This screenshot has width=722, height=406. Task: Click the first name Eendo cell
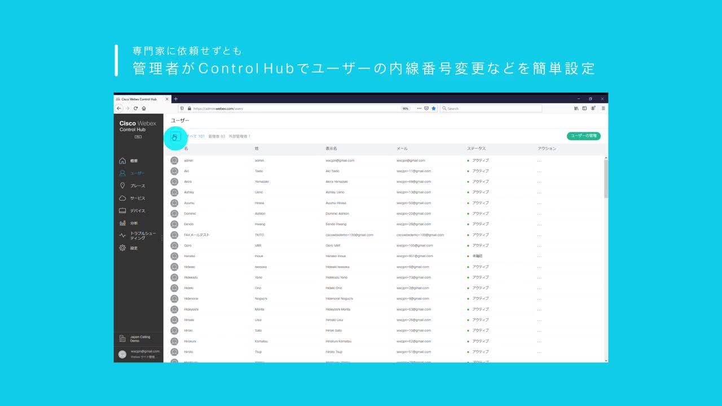[x=189, y=224]
